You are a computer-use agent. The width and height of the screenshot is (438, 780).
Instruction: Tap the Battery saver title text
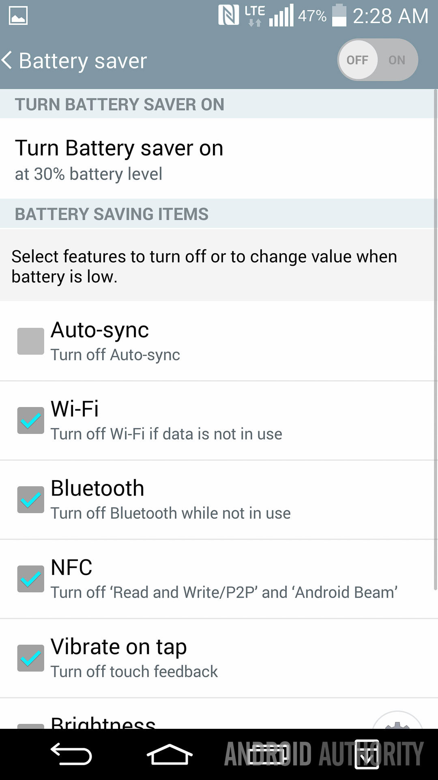(x=83, y=61)
